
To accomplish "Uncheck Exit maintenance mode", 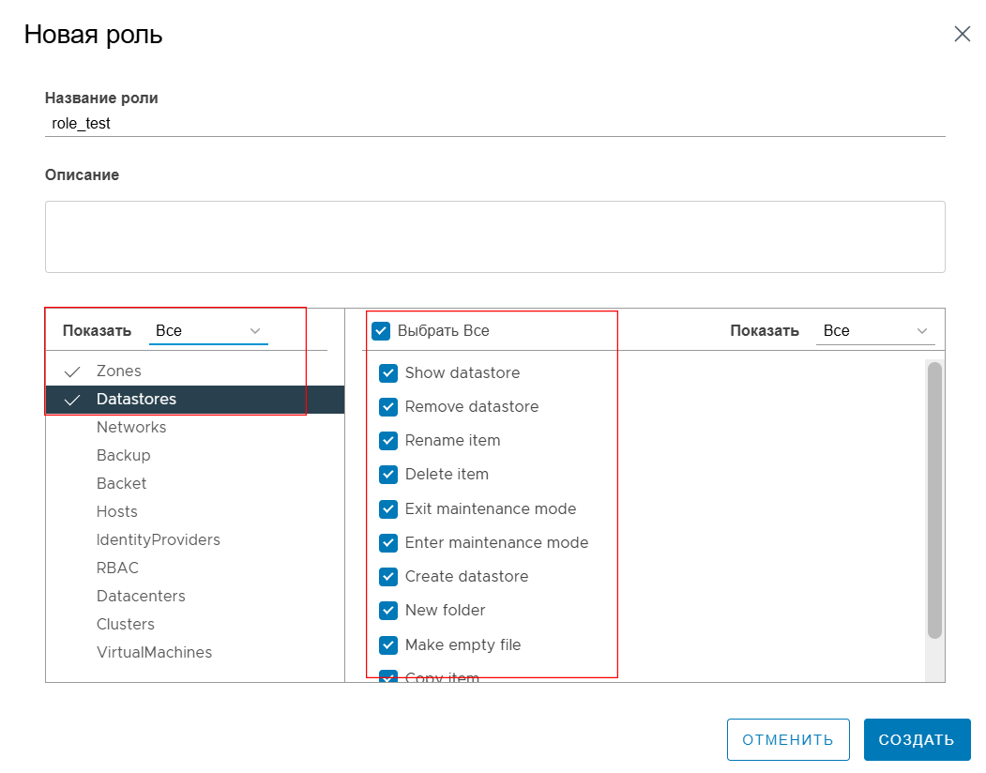I will (x=388, y=508).
